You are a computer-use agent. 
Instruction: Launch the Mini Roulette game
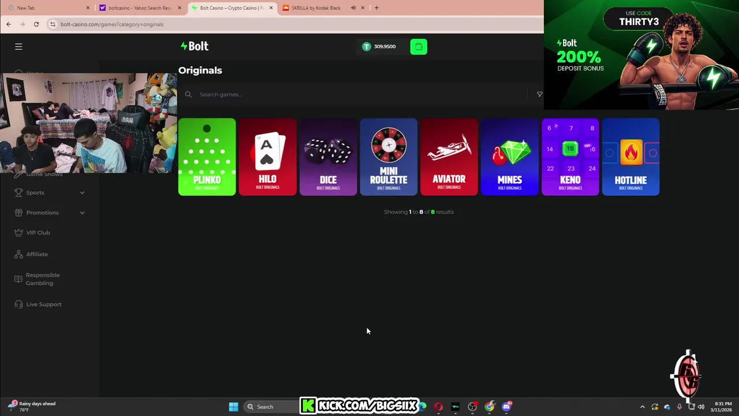tap(389, 157)
